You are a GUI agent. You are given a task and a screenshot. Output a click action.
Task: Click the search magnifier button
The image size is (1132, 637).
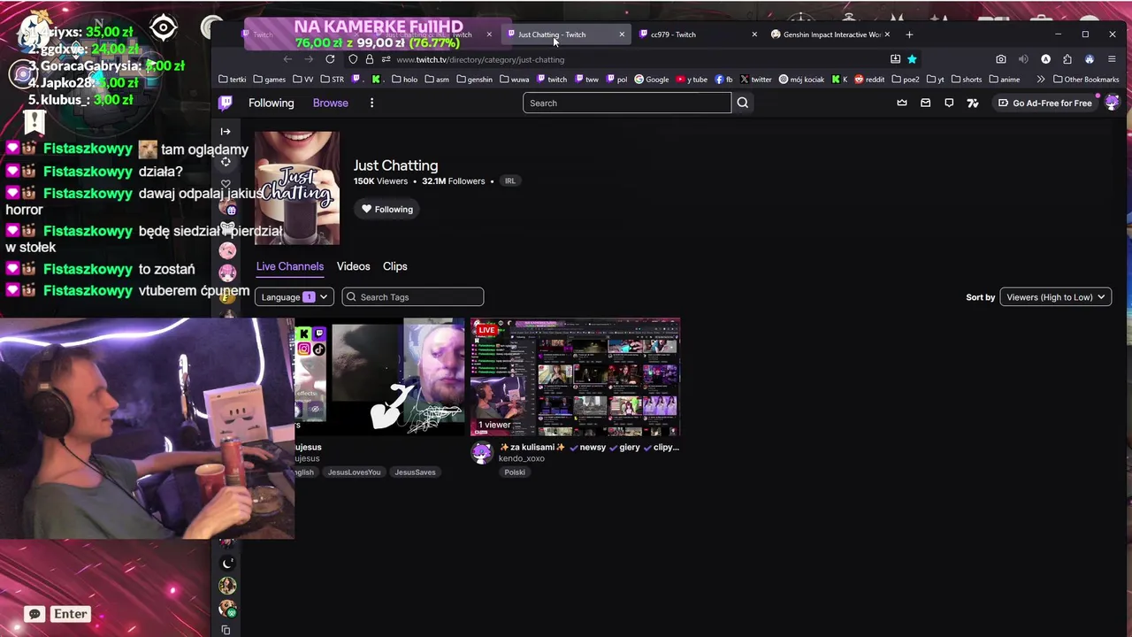[x=743, y=103]
